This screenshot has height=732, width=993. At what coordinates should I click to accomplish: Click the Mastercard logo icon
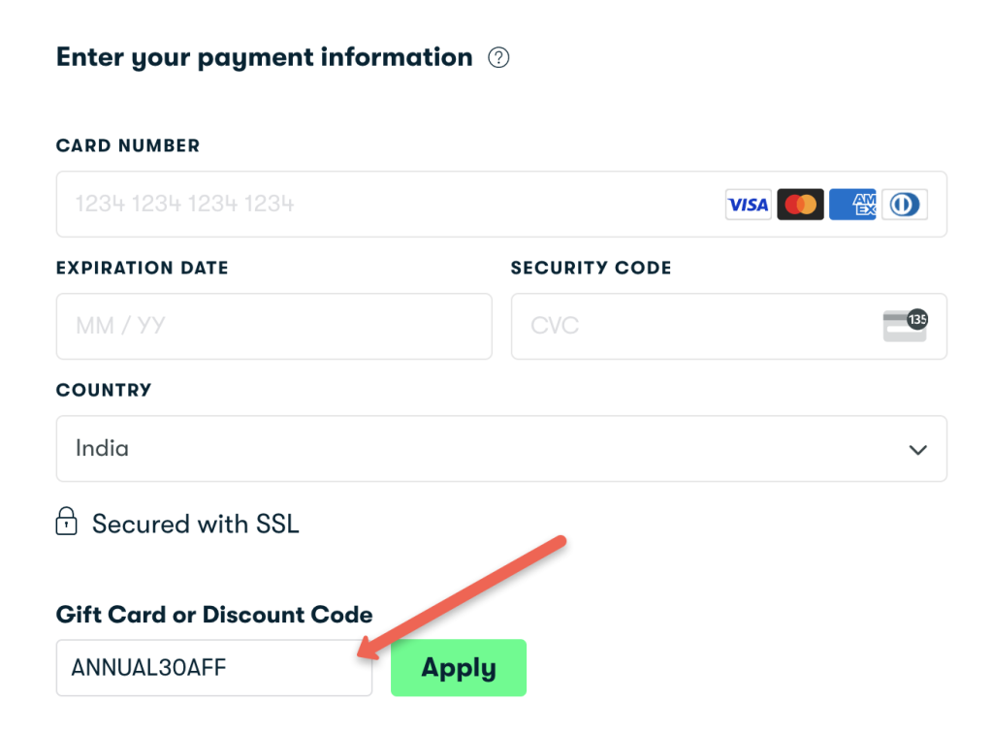click(x=800, y=204)
